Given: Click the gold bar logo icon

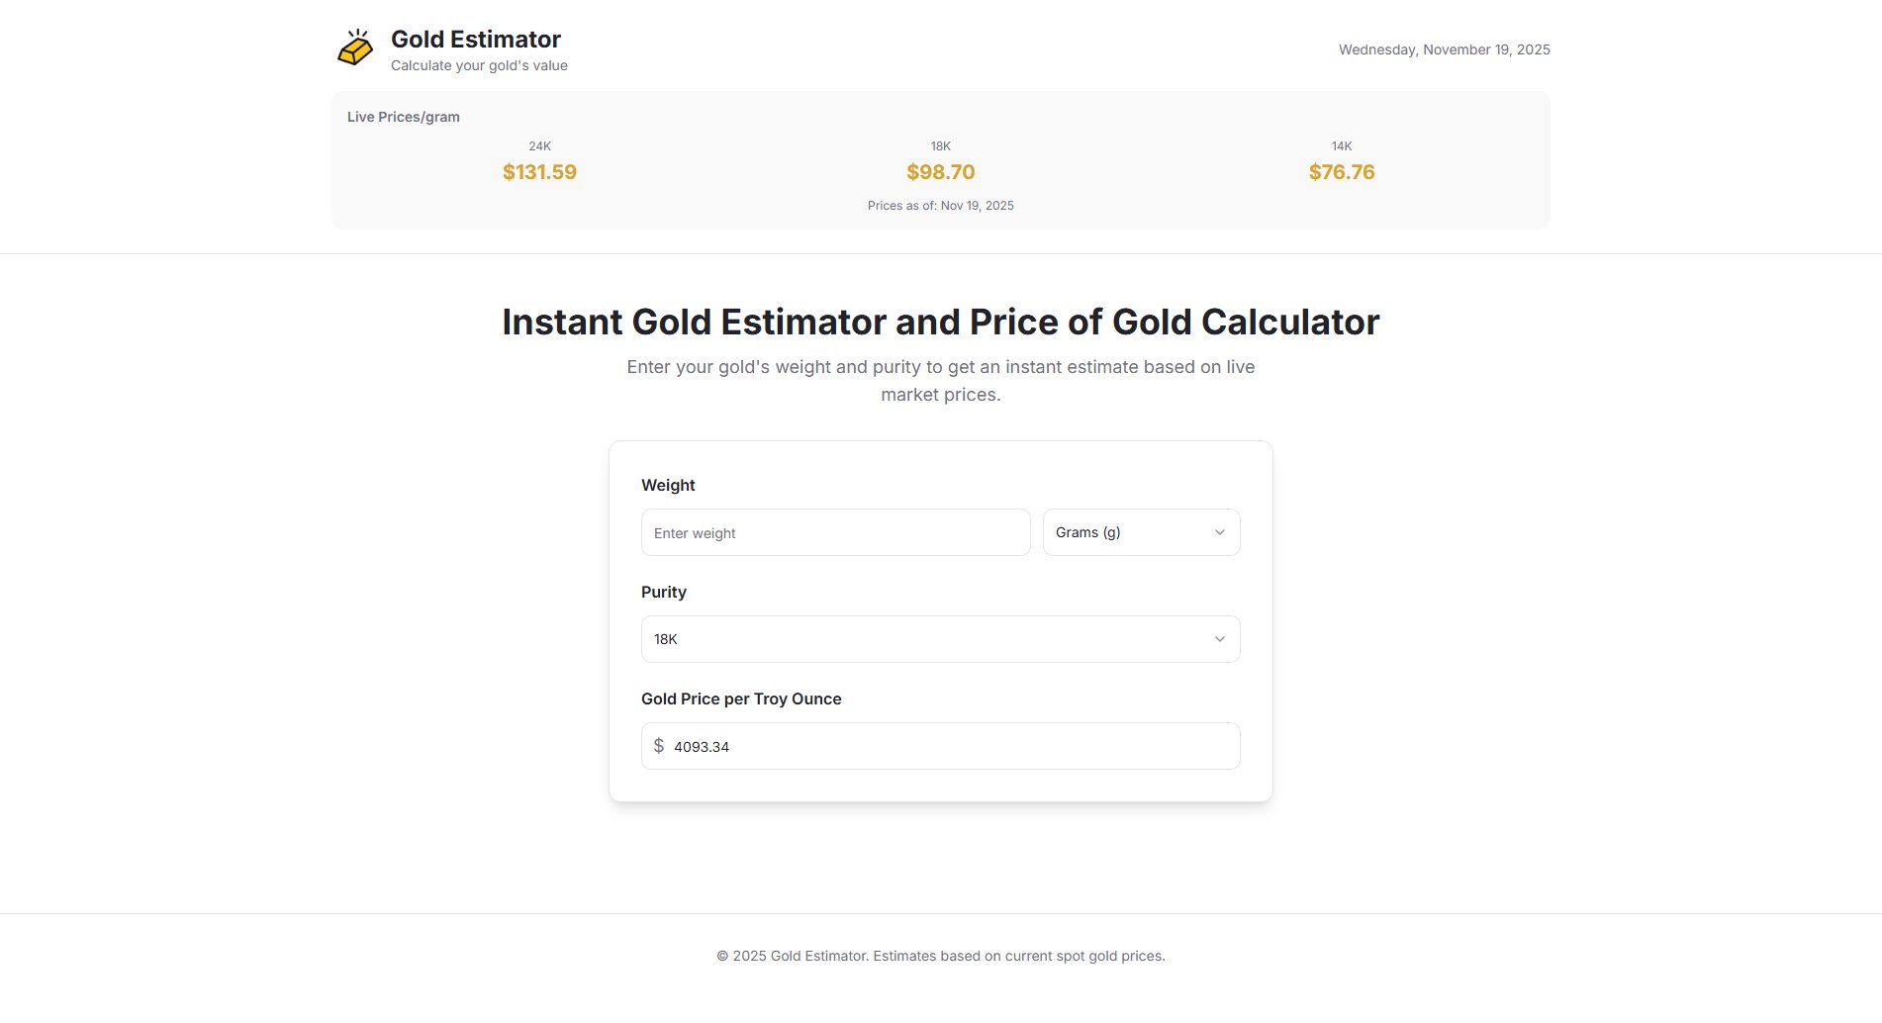Looking at the screenshot, I should (x=355, y=47).
